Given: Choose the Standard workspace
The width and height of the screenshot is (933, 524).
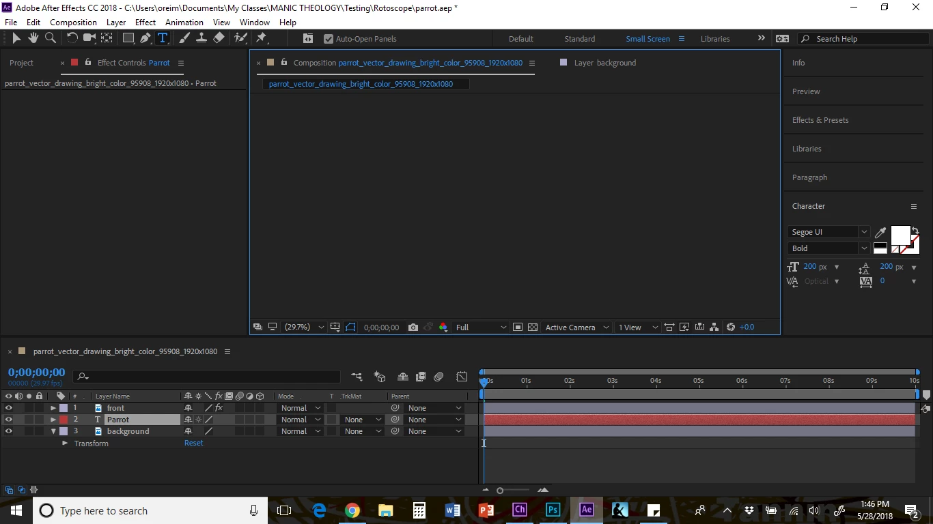Looking at the screenshot, I should (x=580, y=39).
